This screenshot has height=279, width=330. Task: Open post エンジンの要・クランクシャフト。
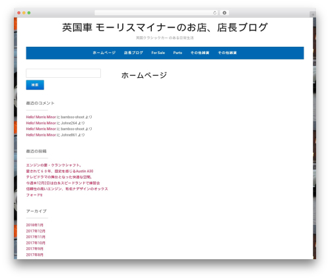[x=53, y=165]
